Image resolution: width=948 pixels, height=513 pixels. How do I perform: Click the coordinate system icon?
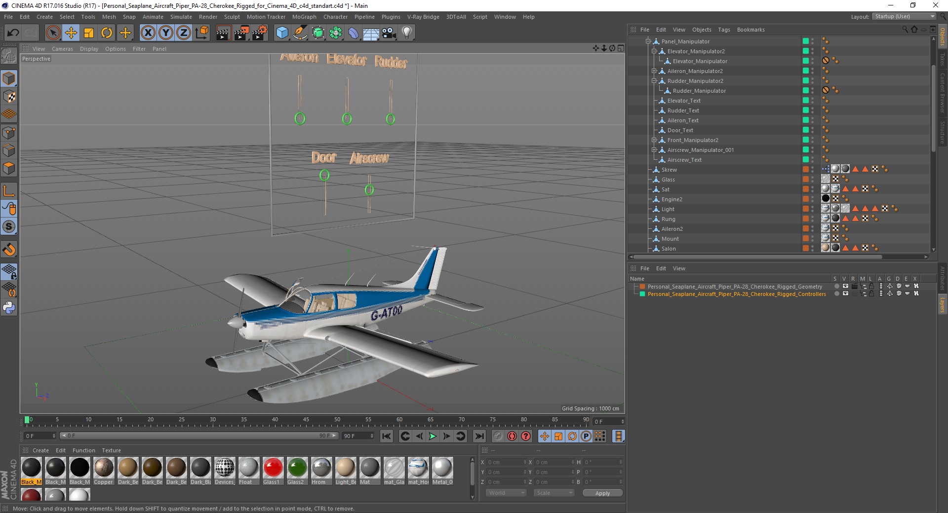tap(201, 33)
